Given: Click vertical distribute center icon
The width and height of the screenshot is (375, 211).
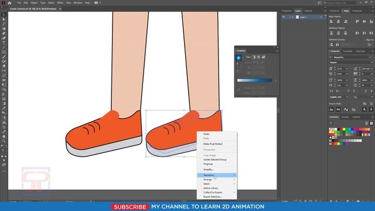Looking at the screenshot, I should [x=339, y=33].
